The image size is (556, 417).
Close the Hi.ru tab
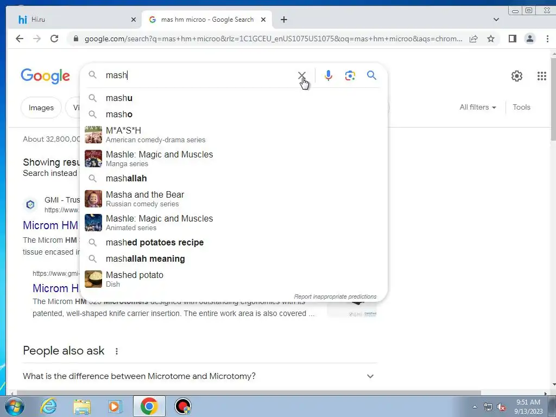tap(134, 20)
